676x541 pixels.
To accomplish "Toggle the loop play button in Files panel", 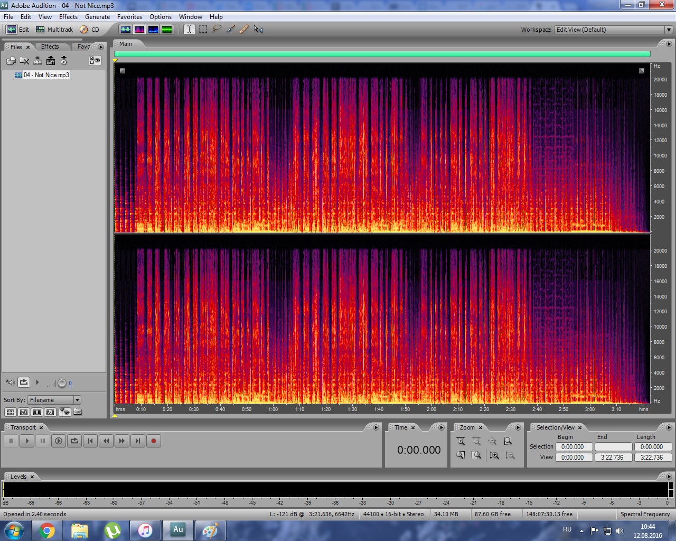I will pos(24,382).
